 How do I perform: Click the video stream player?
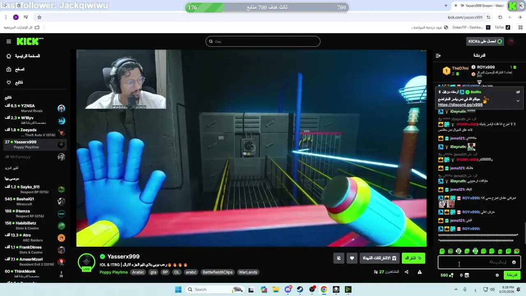[251, 148]
